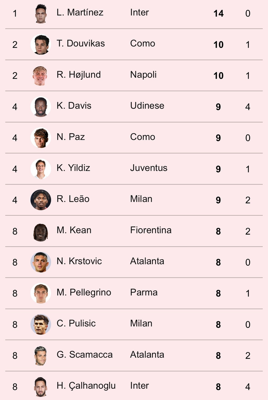268x400 pixels.
Task: Open the Juventus team link
Action: (149, 168)
